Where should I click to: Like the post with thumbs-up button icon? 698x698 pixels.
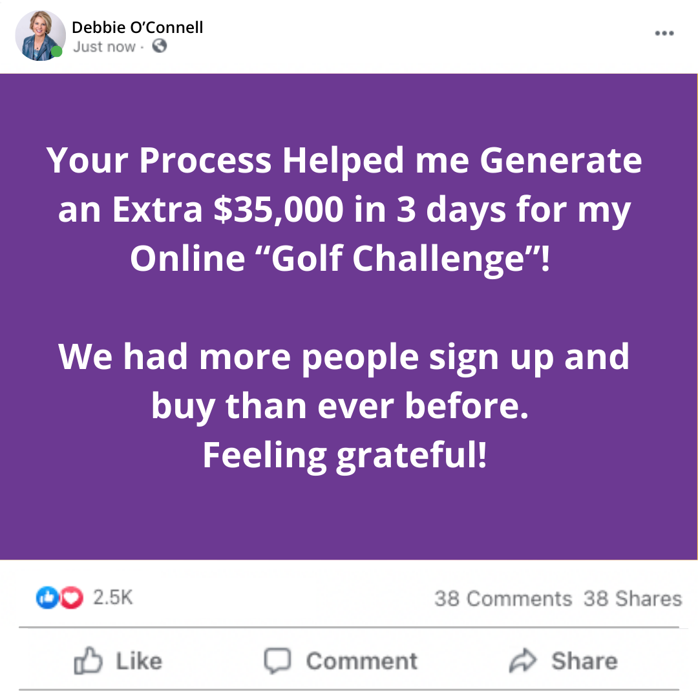pos(88,660)
